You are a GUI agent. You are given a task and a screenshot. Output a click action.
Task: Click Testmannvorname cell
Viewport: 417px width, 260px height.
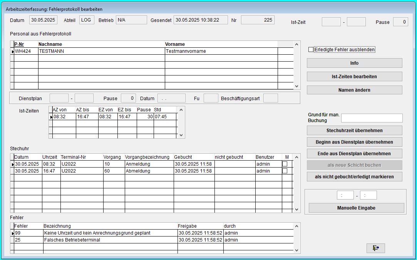(x=221, y=51)
